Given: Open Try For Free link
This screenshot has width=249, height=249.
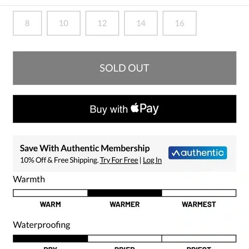Looking at the screenshot, I should pyautogui.click(x=119, y=160).
